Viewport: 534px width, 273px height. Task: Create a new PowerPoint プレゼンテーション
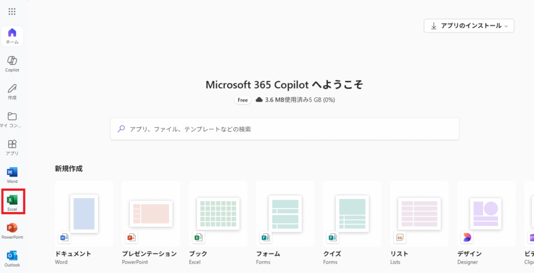(x=151, y=224)
